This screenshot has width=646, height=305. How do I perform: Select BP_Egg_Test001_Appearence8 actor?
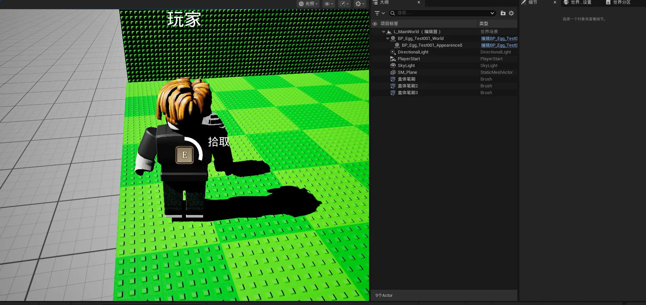pyautogui.click(x=432, y=45)
